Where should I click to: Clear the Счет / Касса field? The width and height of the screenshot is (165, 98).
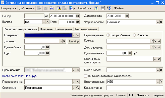tap(161, 70)
